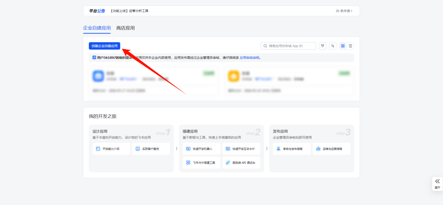The width and height of the screenshot is (443, 205).
Task: Click the 创建企业自建应用 button
Action: 104,46
